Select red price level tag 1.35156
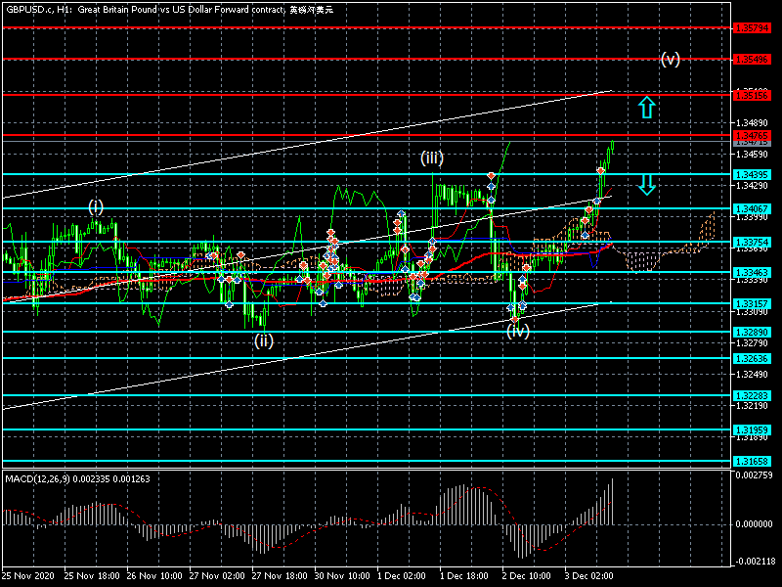This screenshot has height=587, width=782. pos(752,95)
